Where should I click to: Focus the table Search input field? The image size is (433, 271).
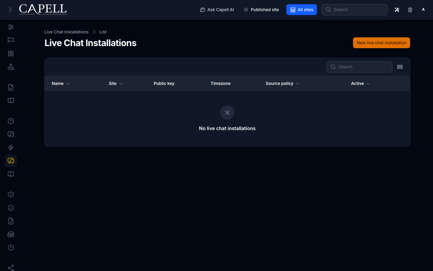click(x=359, y=67)
